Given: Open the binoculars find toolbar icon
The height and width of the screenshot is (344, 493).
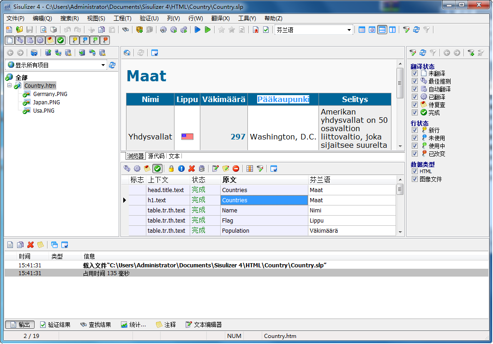Looking at the screenshot, I should pos(125,29).
